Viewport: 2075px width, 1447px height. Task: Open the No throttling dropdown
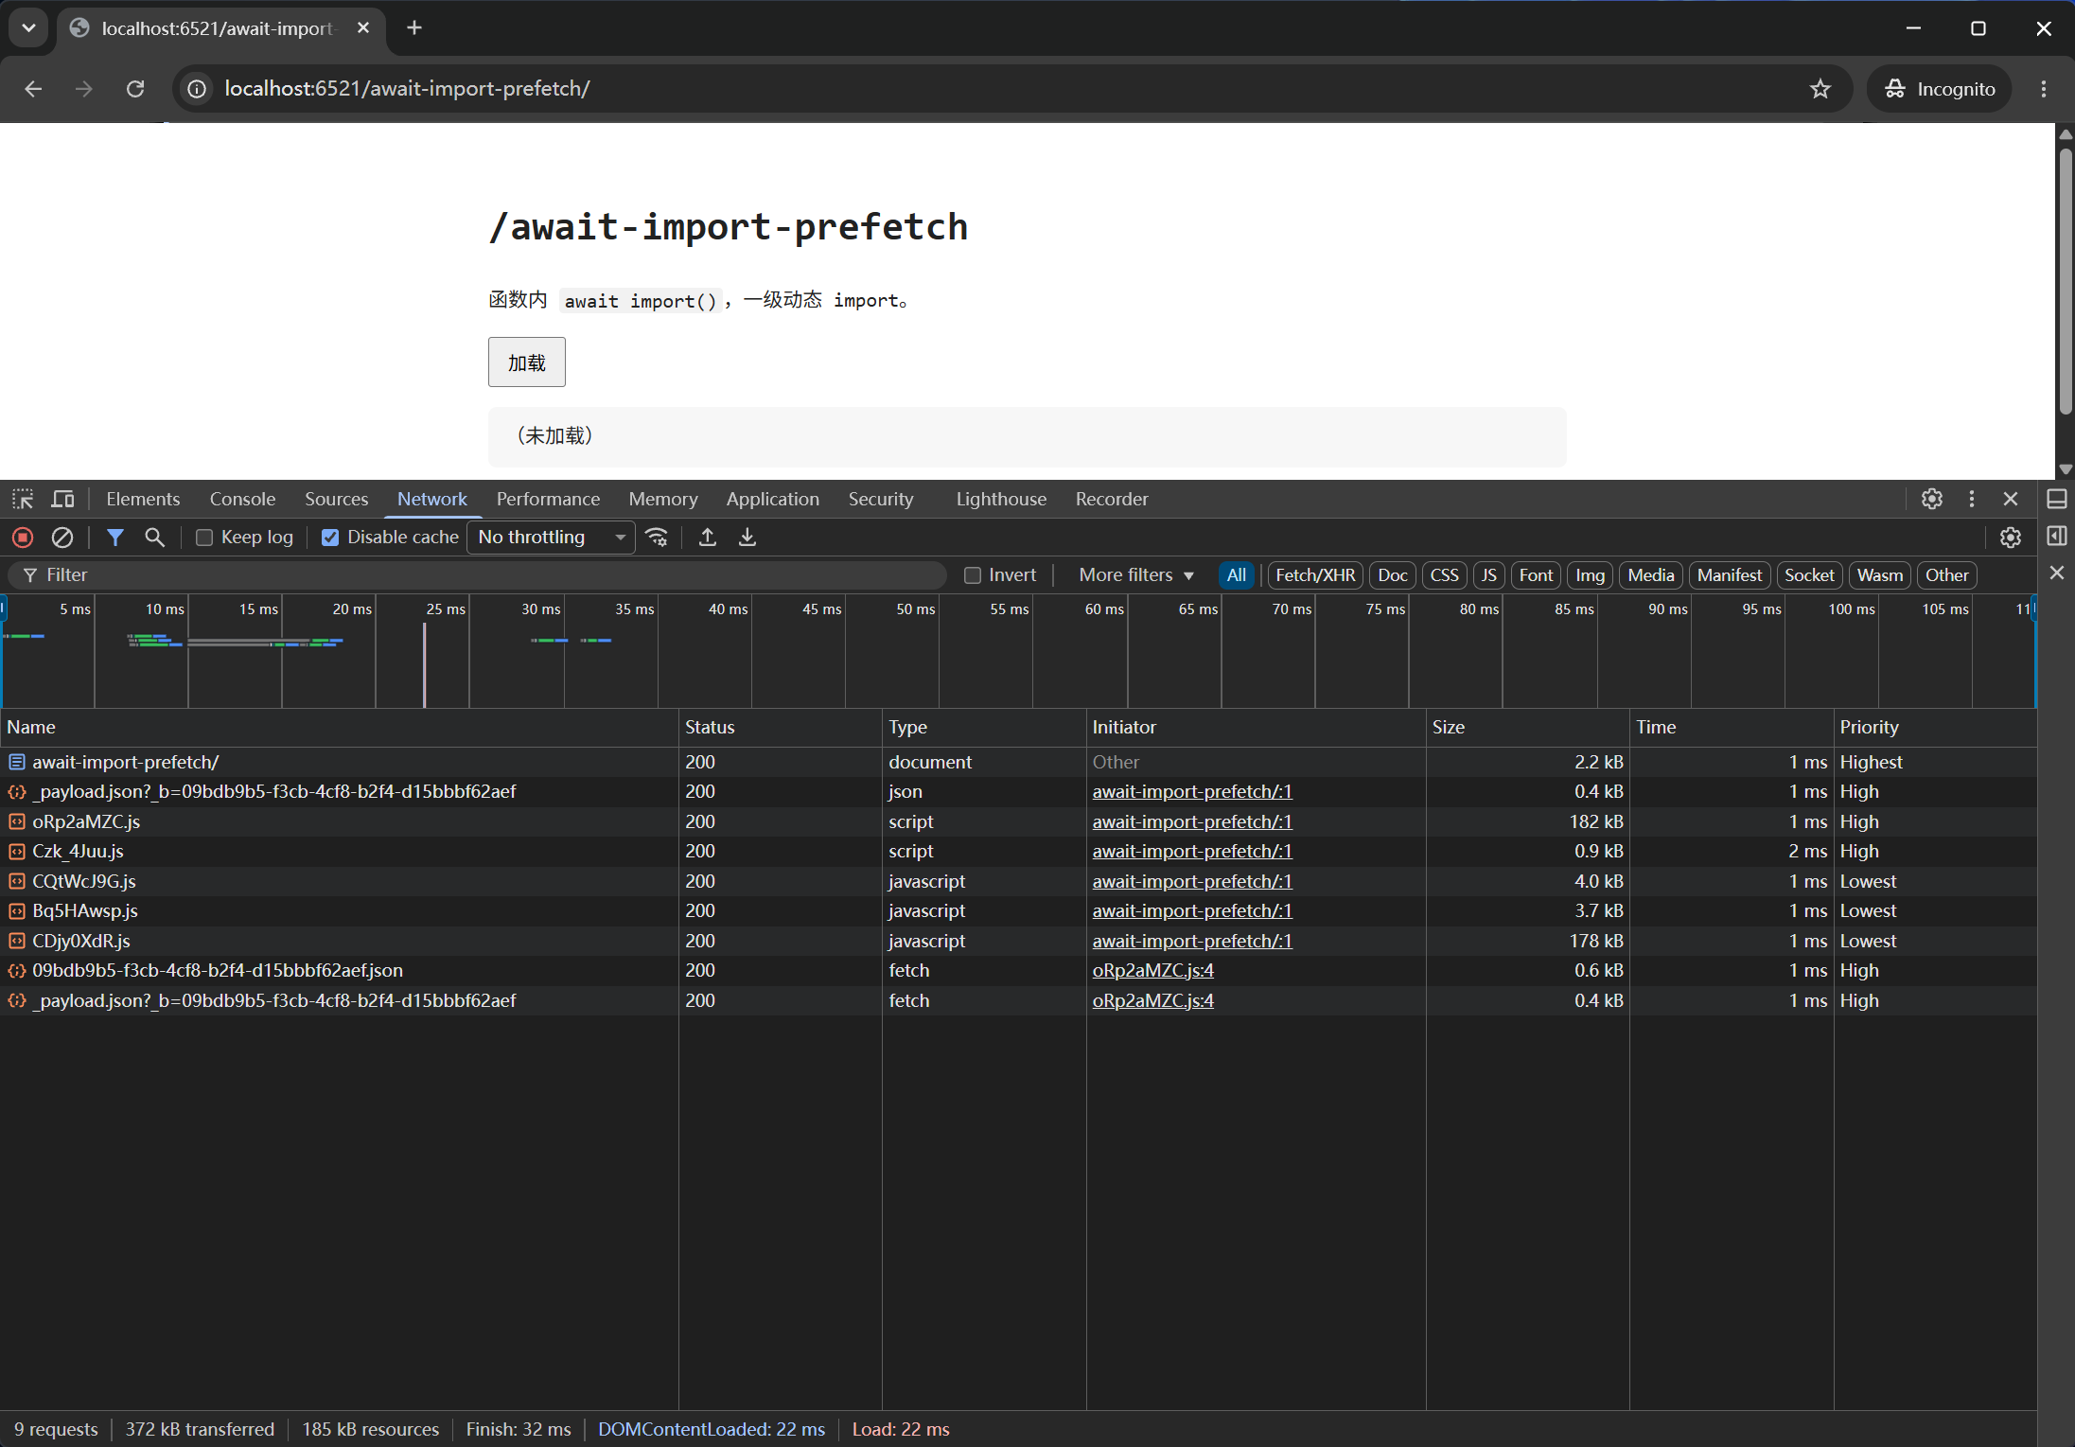click(x=552, y=538)
